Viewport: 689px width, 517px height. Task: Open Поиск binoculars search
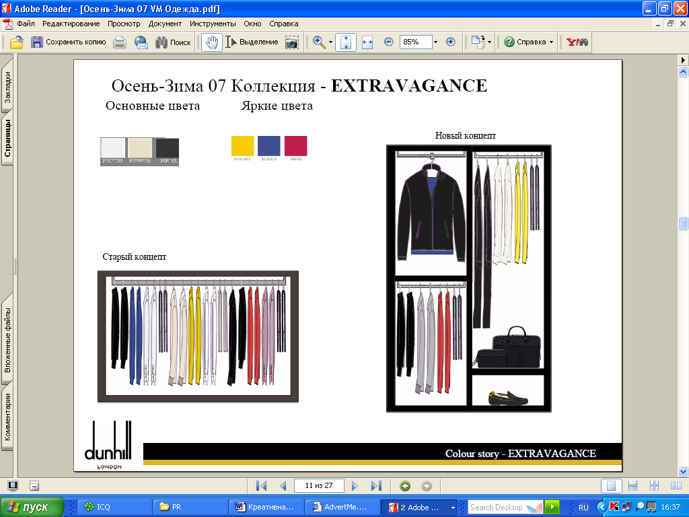(x=173, y=42)
